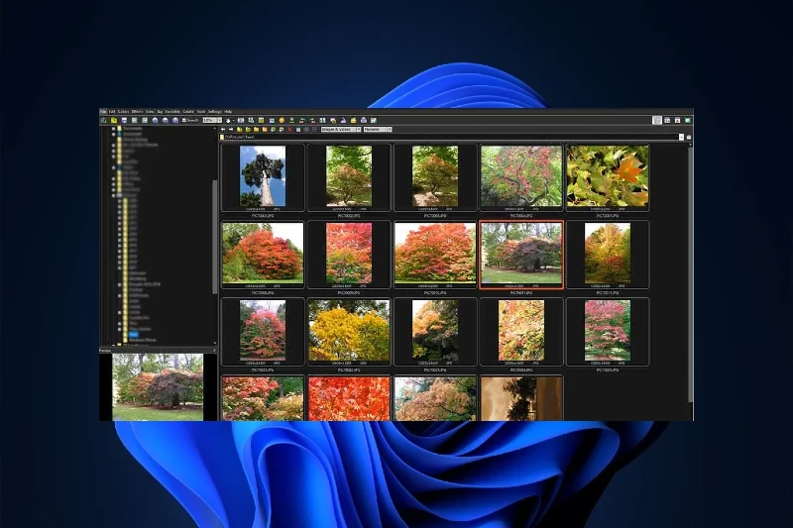Click the blue floppy disk Save icon

pos(124,120)
